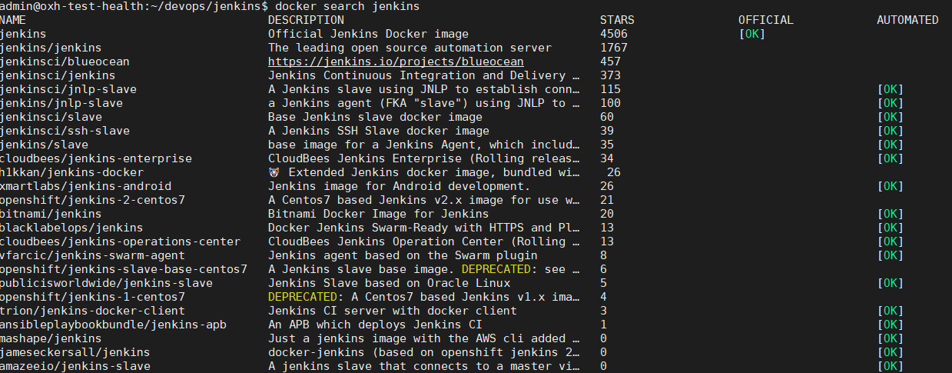Viewport: 952px width, 373px height.
Task: Click the image name 'ansibleplaybookbundle/jenkins-apb'
Action: [112, 325]
